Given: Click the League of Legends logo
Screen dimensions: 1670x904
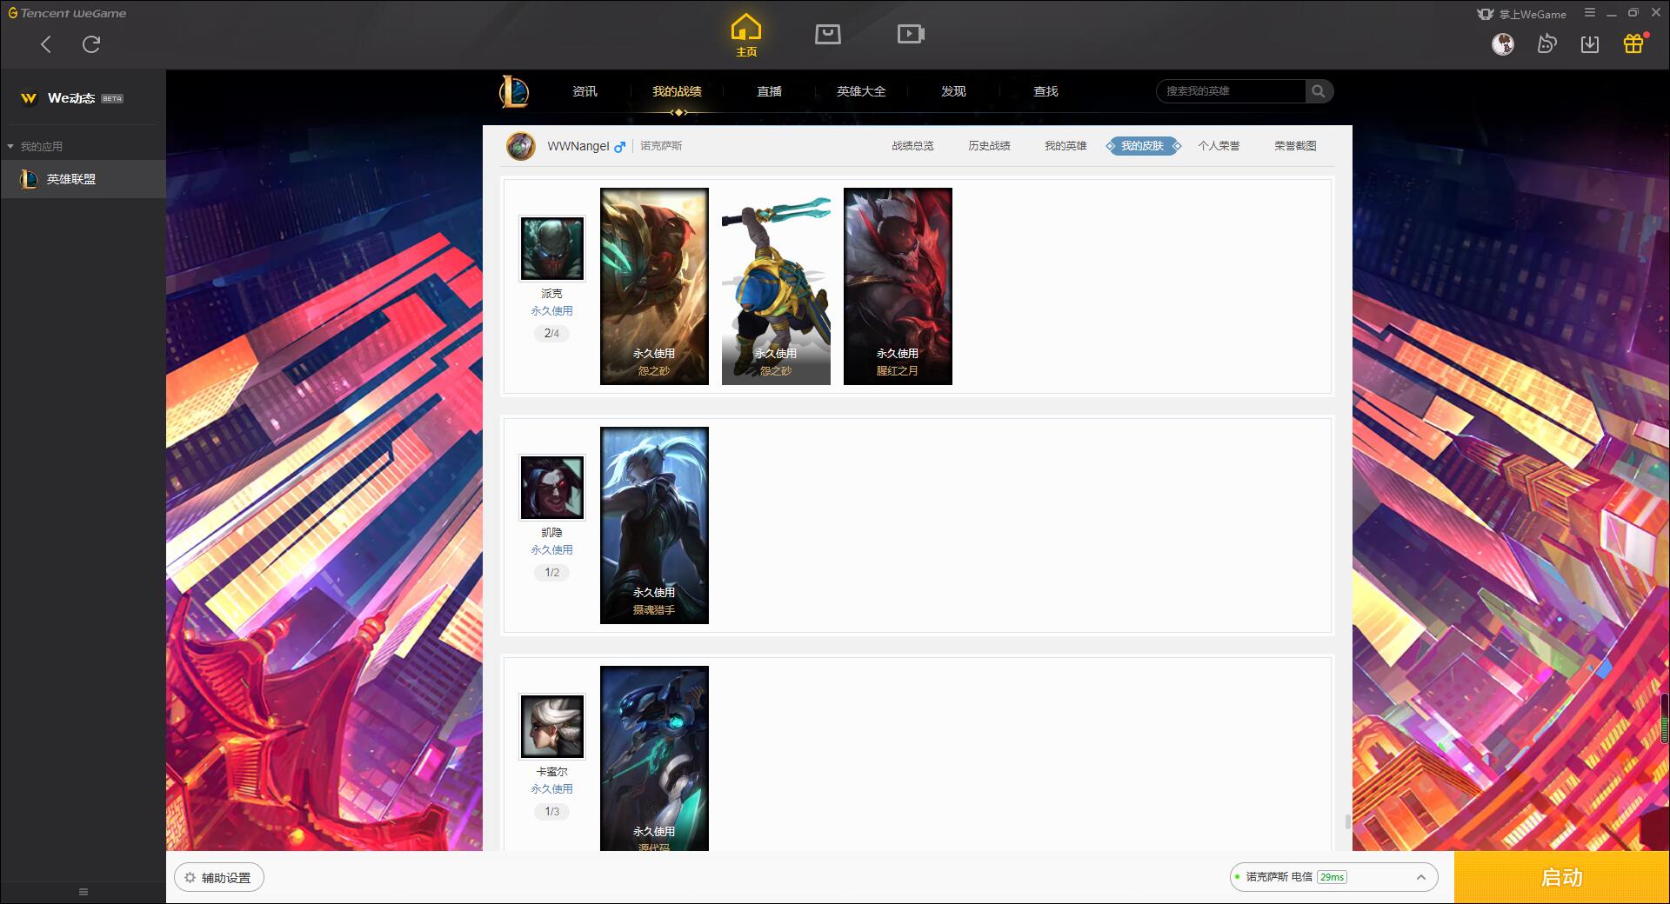Looking at the screenshot, I should (514, 91).
